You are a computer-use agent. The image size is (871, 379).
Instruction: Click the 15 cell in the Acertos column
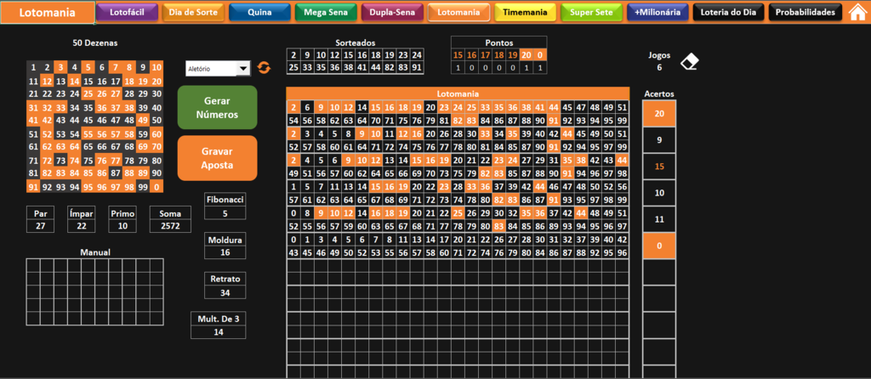(659, 167)
